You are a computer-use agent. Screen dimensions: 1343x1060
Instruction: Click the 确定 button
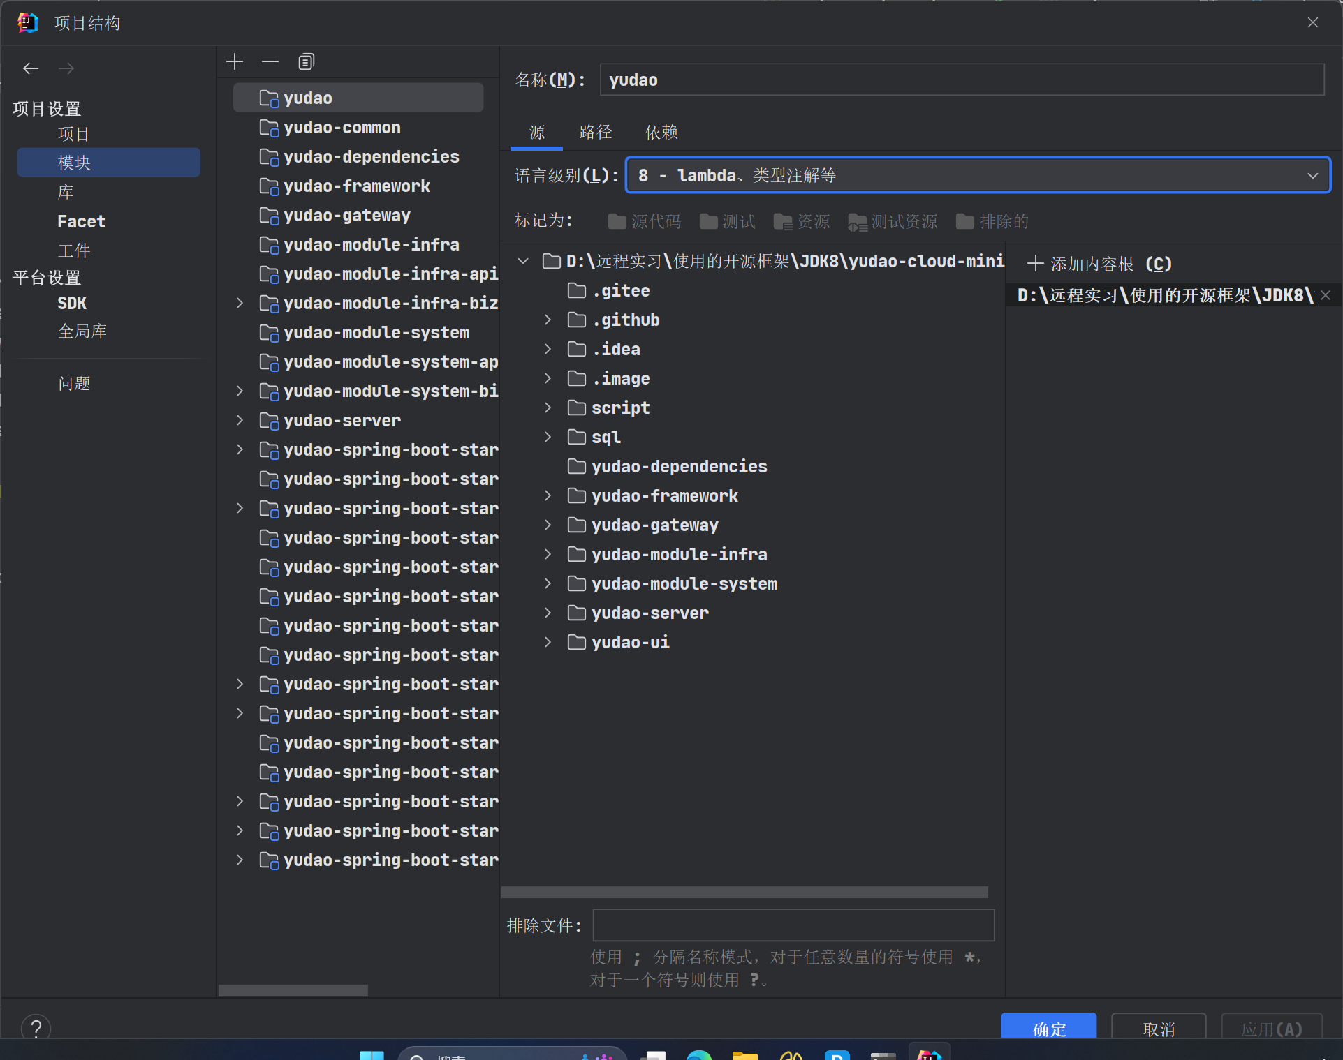[1048, 1027]
